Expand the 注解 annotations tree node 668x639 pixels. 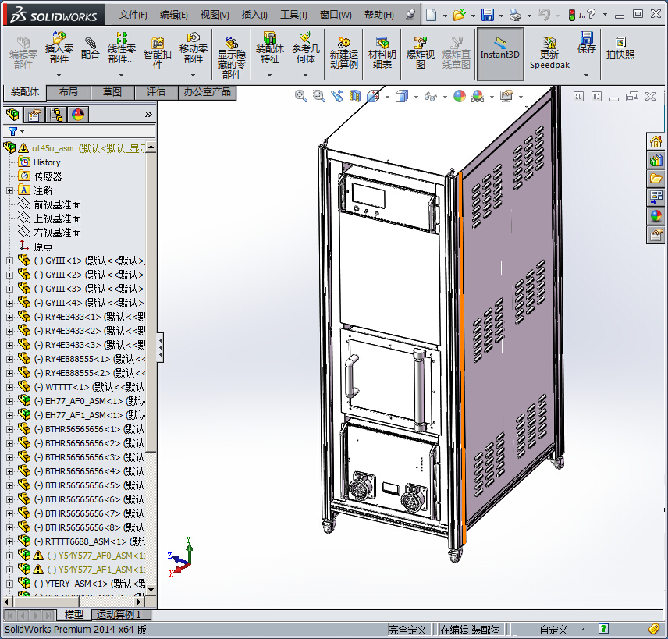coord(9,190)
